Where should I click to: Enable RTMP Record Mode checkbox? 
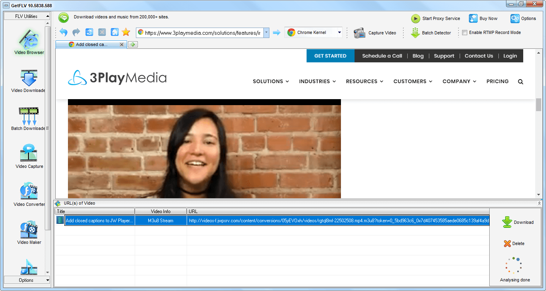tap(464, 33)
